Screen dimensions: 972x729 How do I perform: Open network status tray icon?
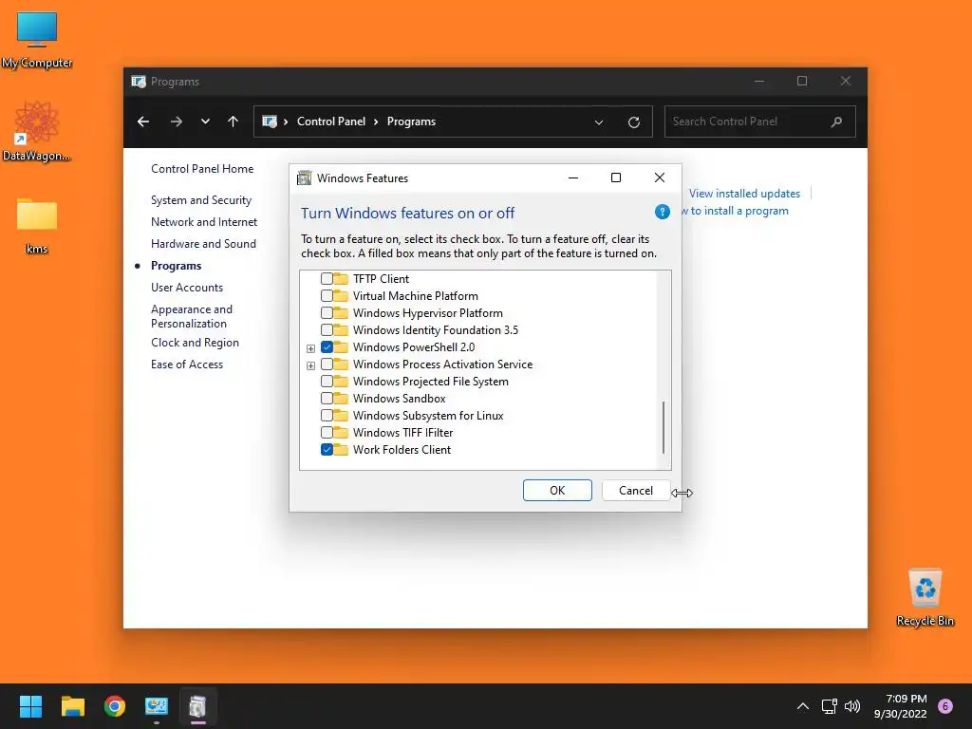tap(829, 706)
